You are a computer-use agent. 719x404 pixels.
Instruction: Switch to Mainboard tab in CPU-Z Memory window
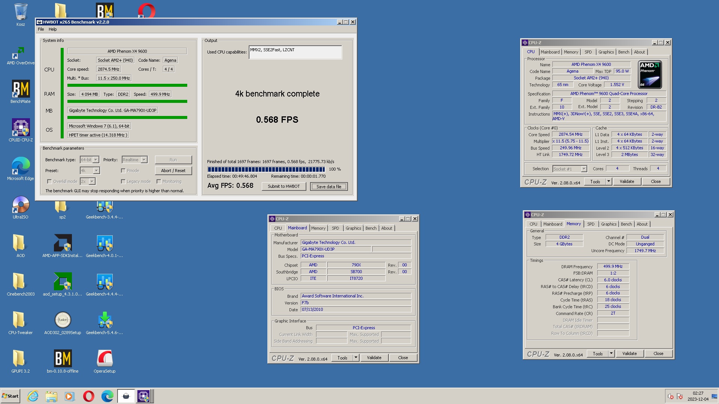tap(553, 224)
